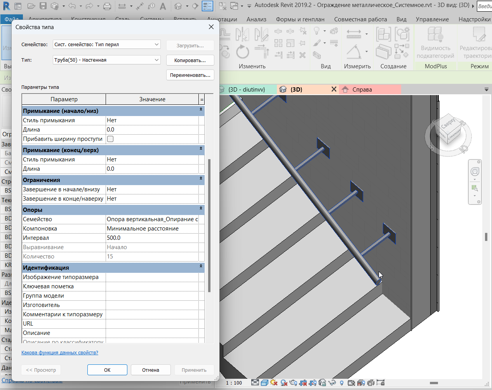Toggle the 'Прибавить ширину проступи' checkbox
Viewport: 492px width, 390px height.
tap(110, 139)
